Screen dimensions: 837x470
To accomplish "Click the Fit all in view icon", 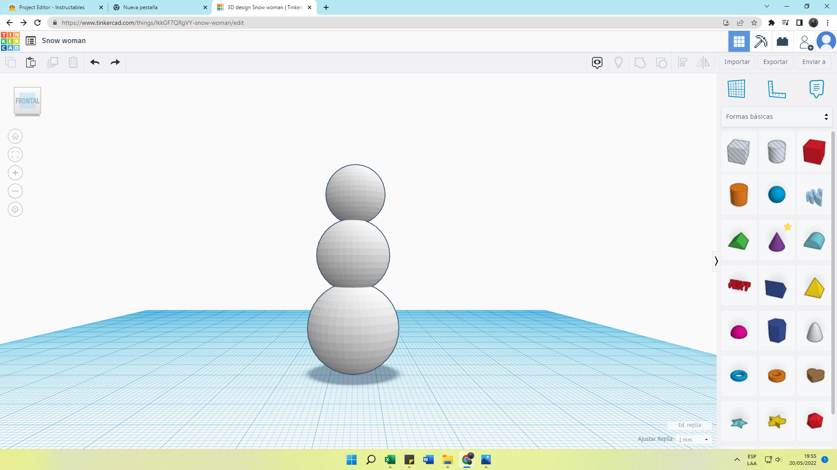I will [x=15, y=155].
